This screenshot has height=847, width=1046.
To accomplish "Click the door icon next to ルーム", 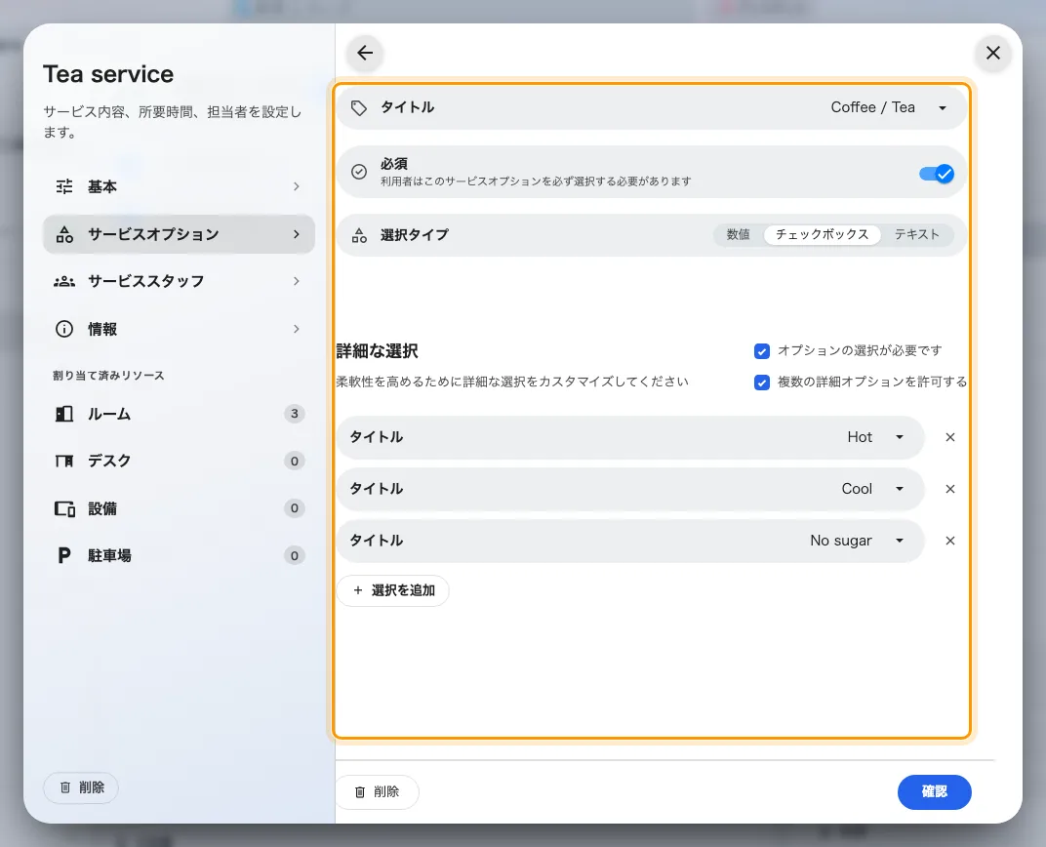I will [64, 414].
